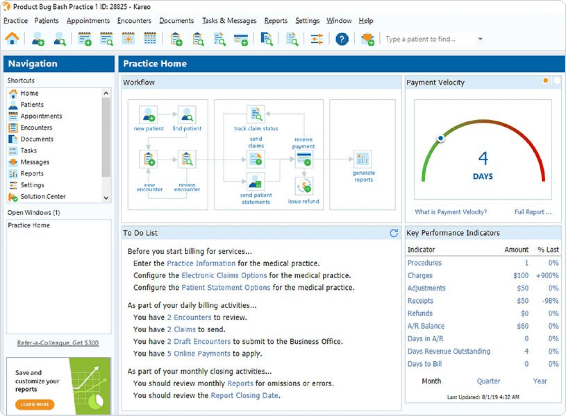The width and height of the screenshot is (566, 416).
Task: Open the Encounters menu
Action: pos(134,21)
